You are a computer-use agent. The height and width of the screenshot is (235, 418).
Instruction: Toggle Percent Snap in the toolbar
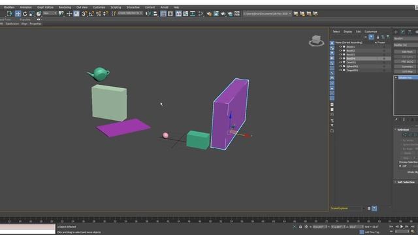click(99, 14)
